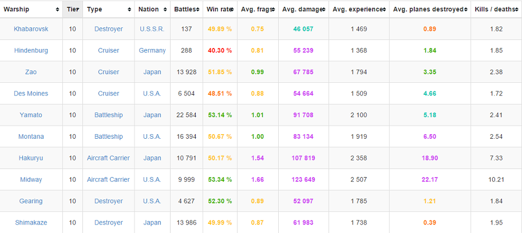Sort table by Type column header

[109, 9]
